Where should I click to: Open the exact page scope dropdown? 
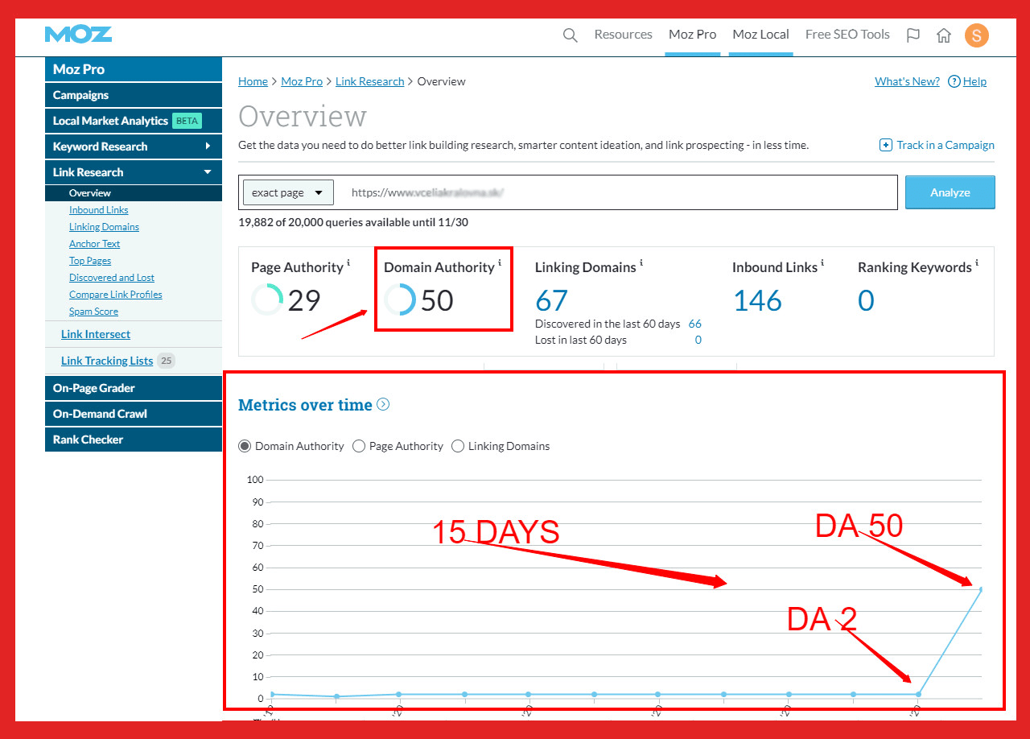pos(288,192)
